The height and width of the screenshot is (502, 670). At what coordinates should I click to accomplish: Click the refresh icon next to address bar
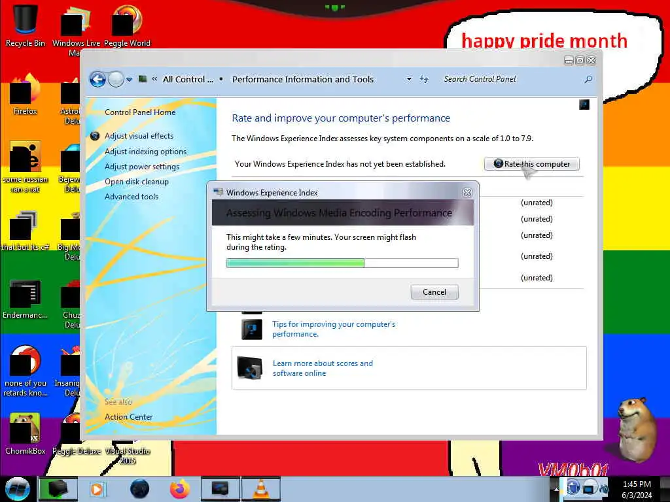click(424, 79)
